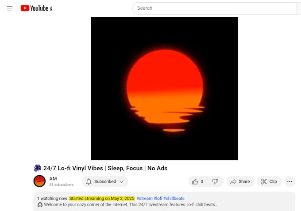The height and width of the screenshot is (211, 301).
Task: Click the sunset video player
Action: pyautogui.click(x=165, y=88)
